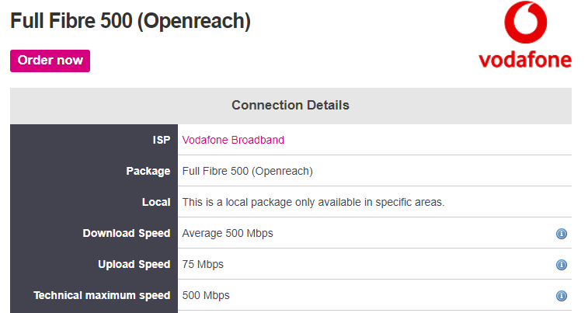Select the Package row label

tap(148, 171)
